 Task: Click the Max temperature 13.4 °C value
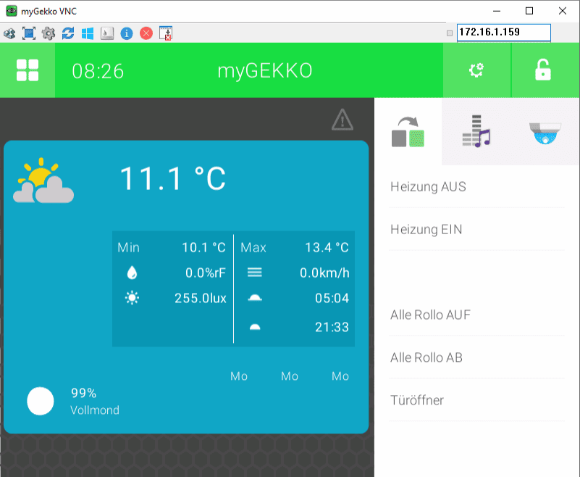click(327, 247)
